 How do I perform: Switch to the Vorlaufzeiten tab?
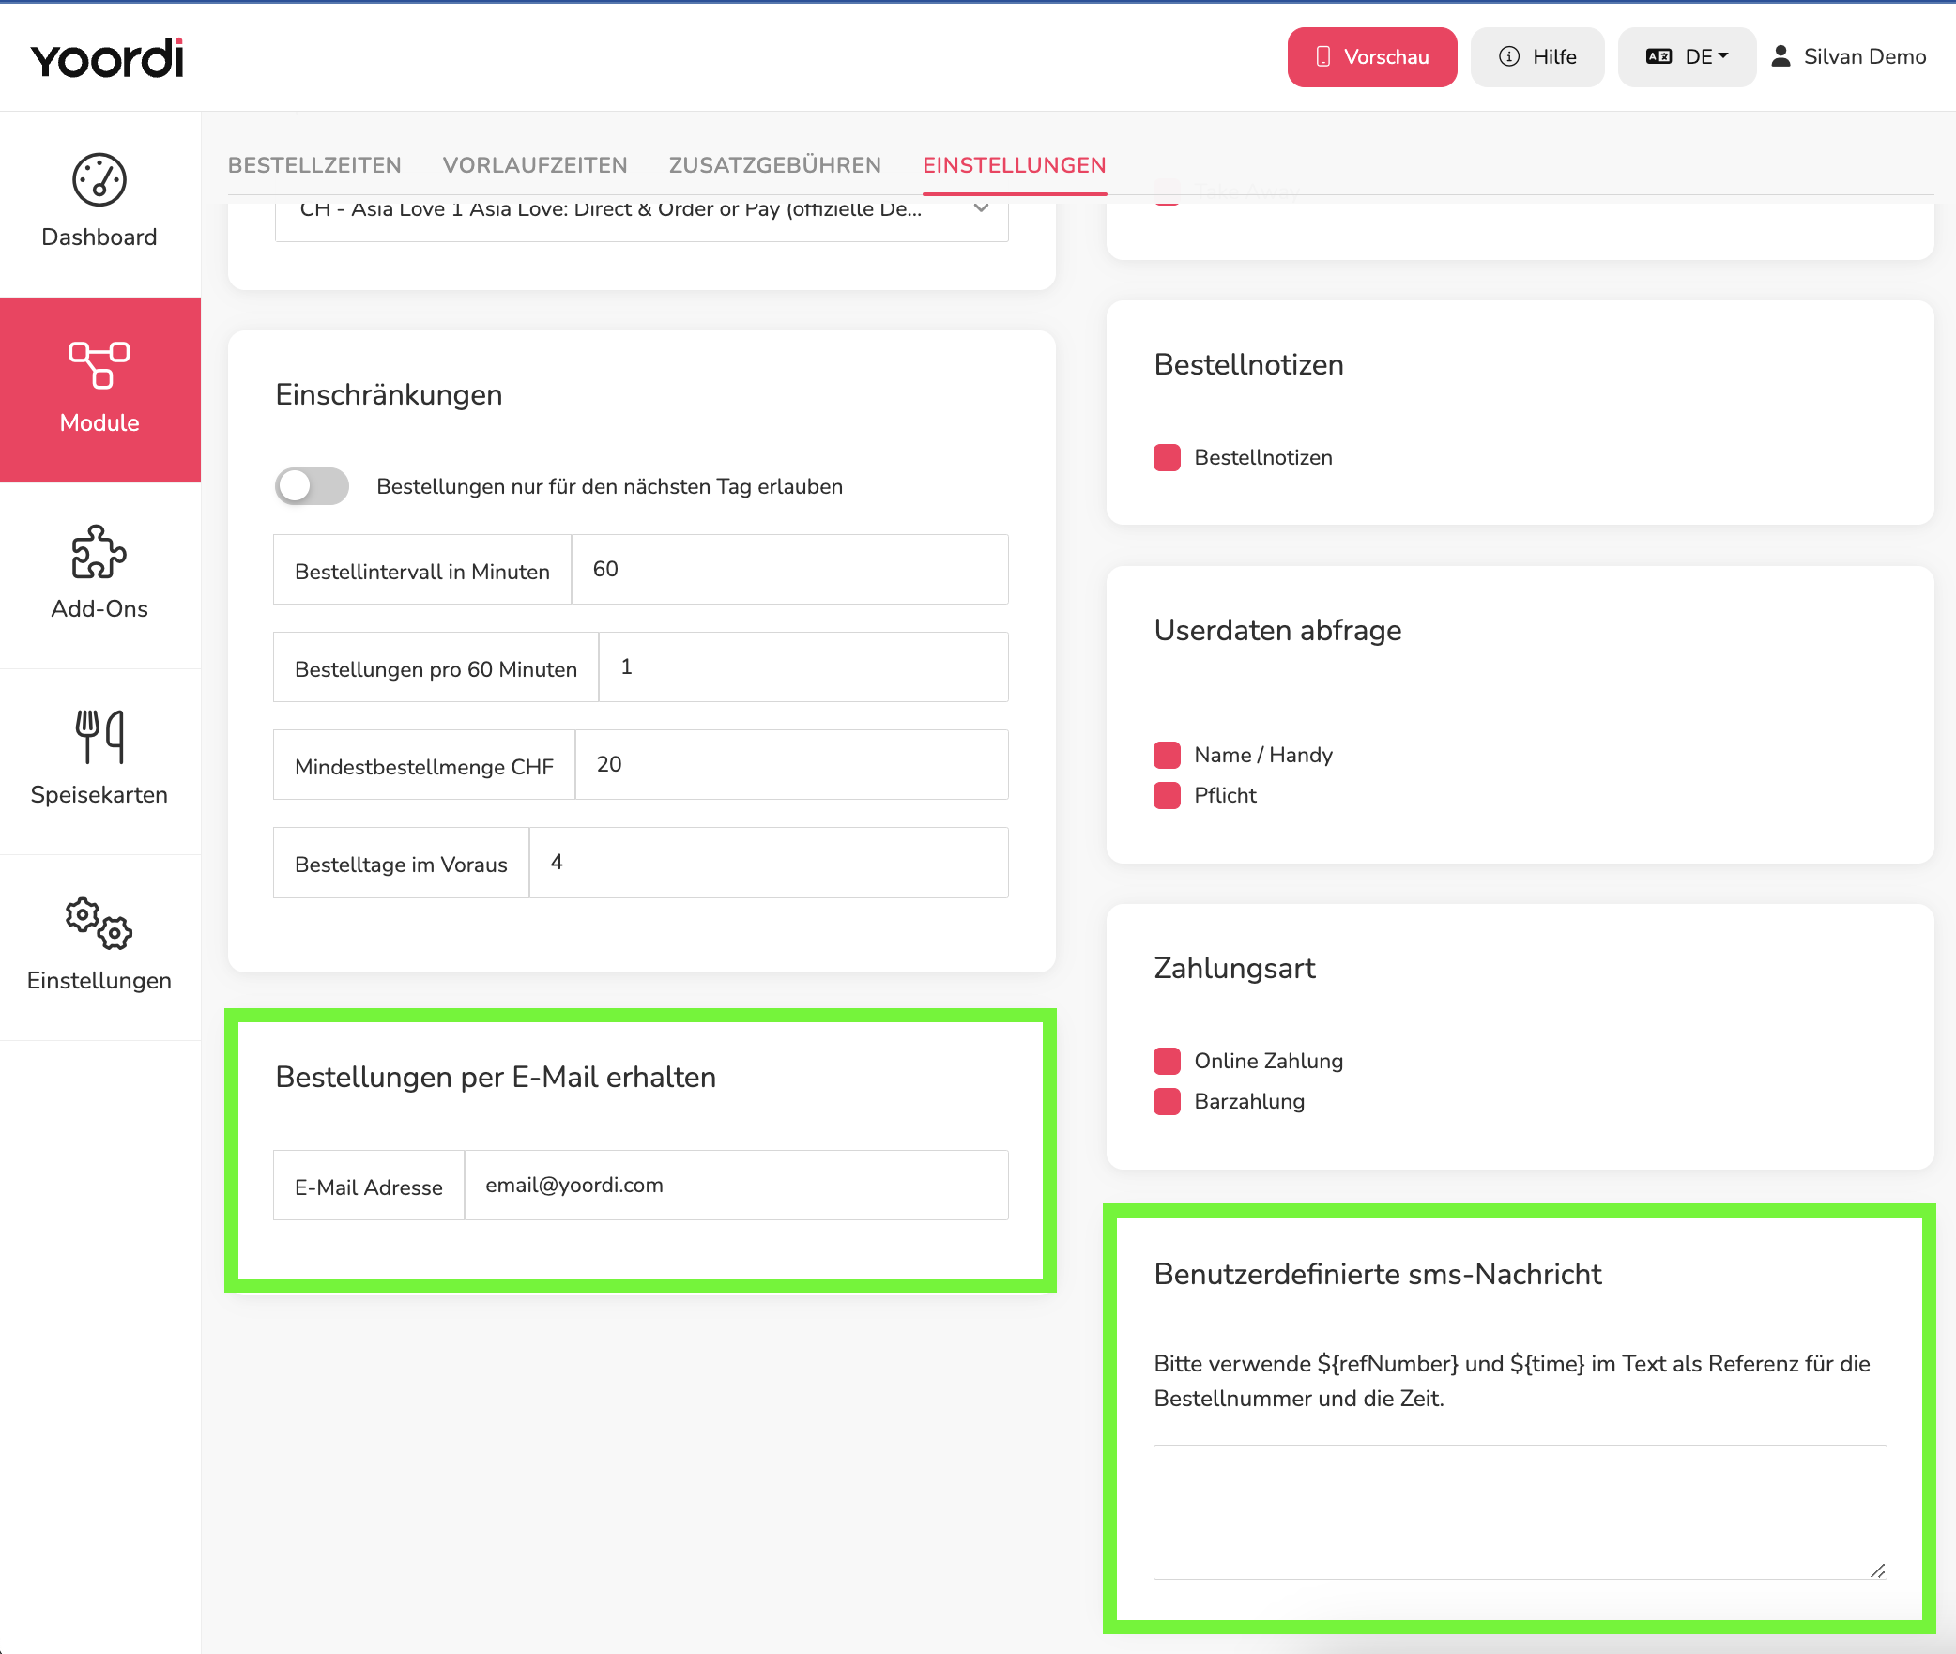click(535, 165)
